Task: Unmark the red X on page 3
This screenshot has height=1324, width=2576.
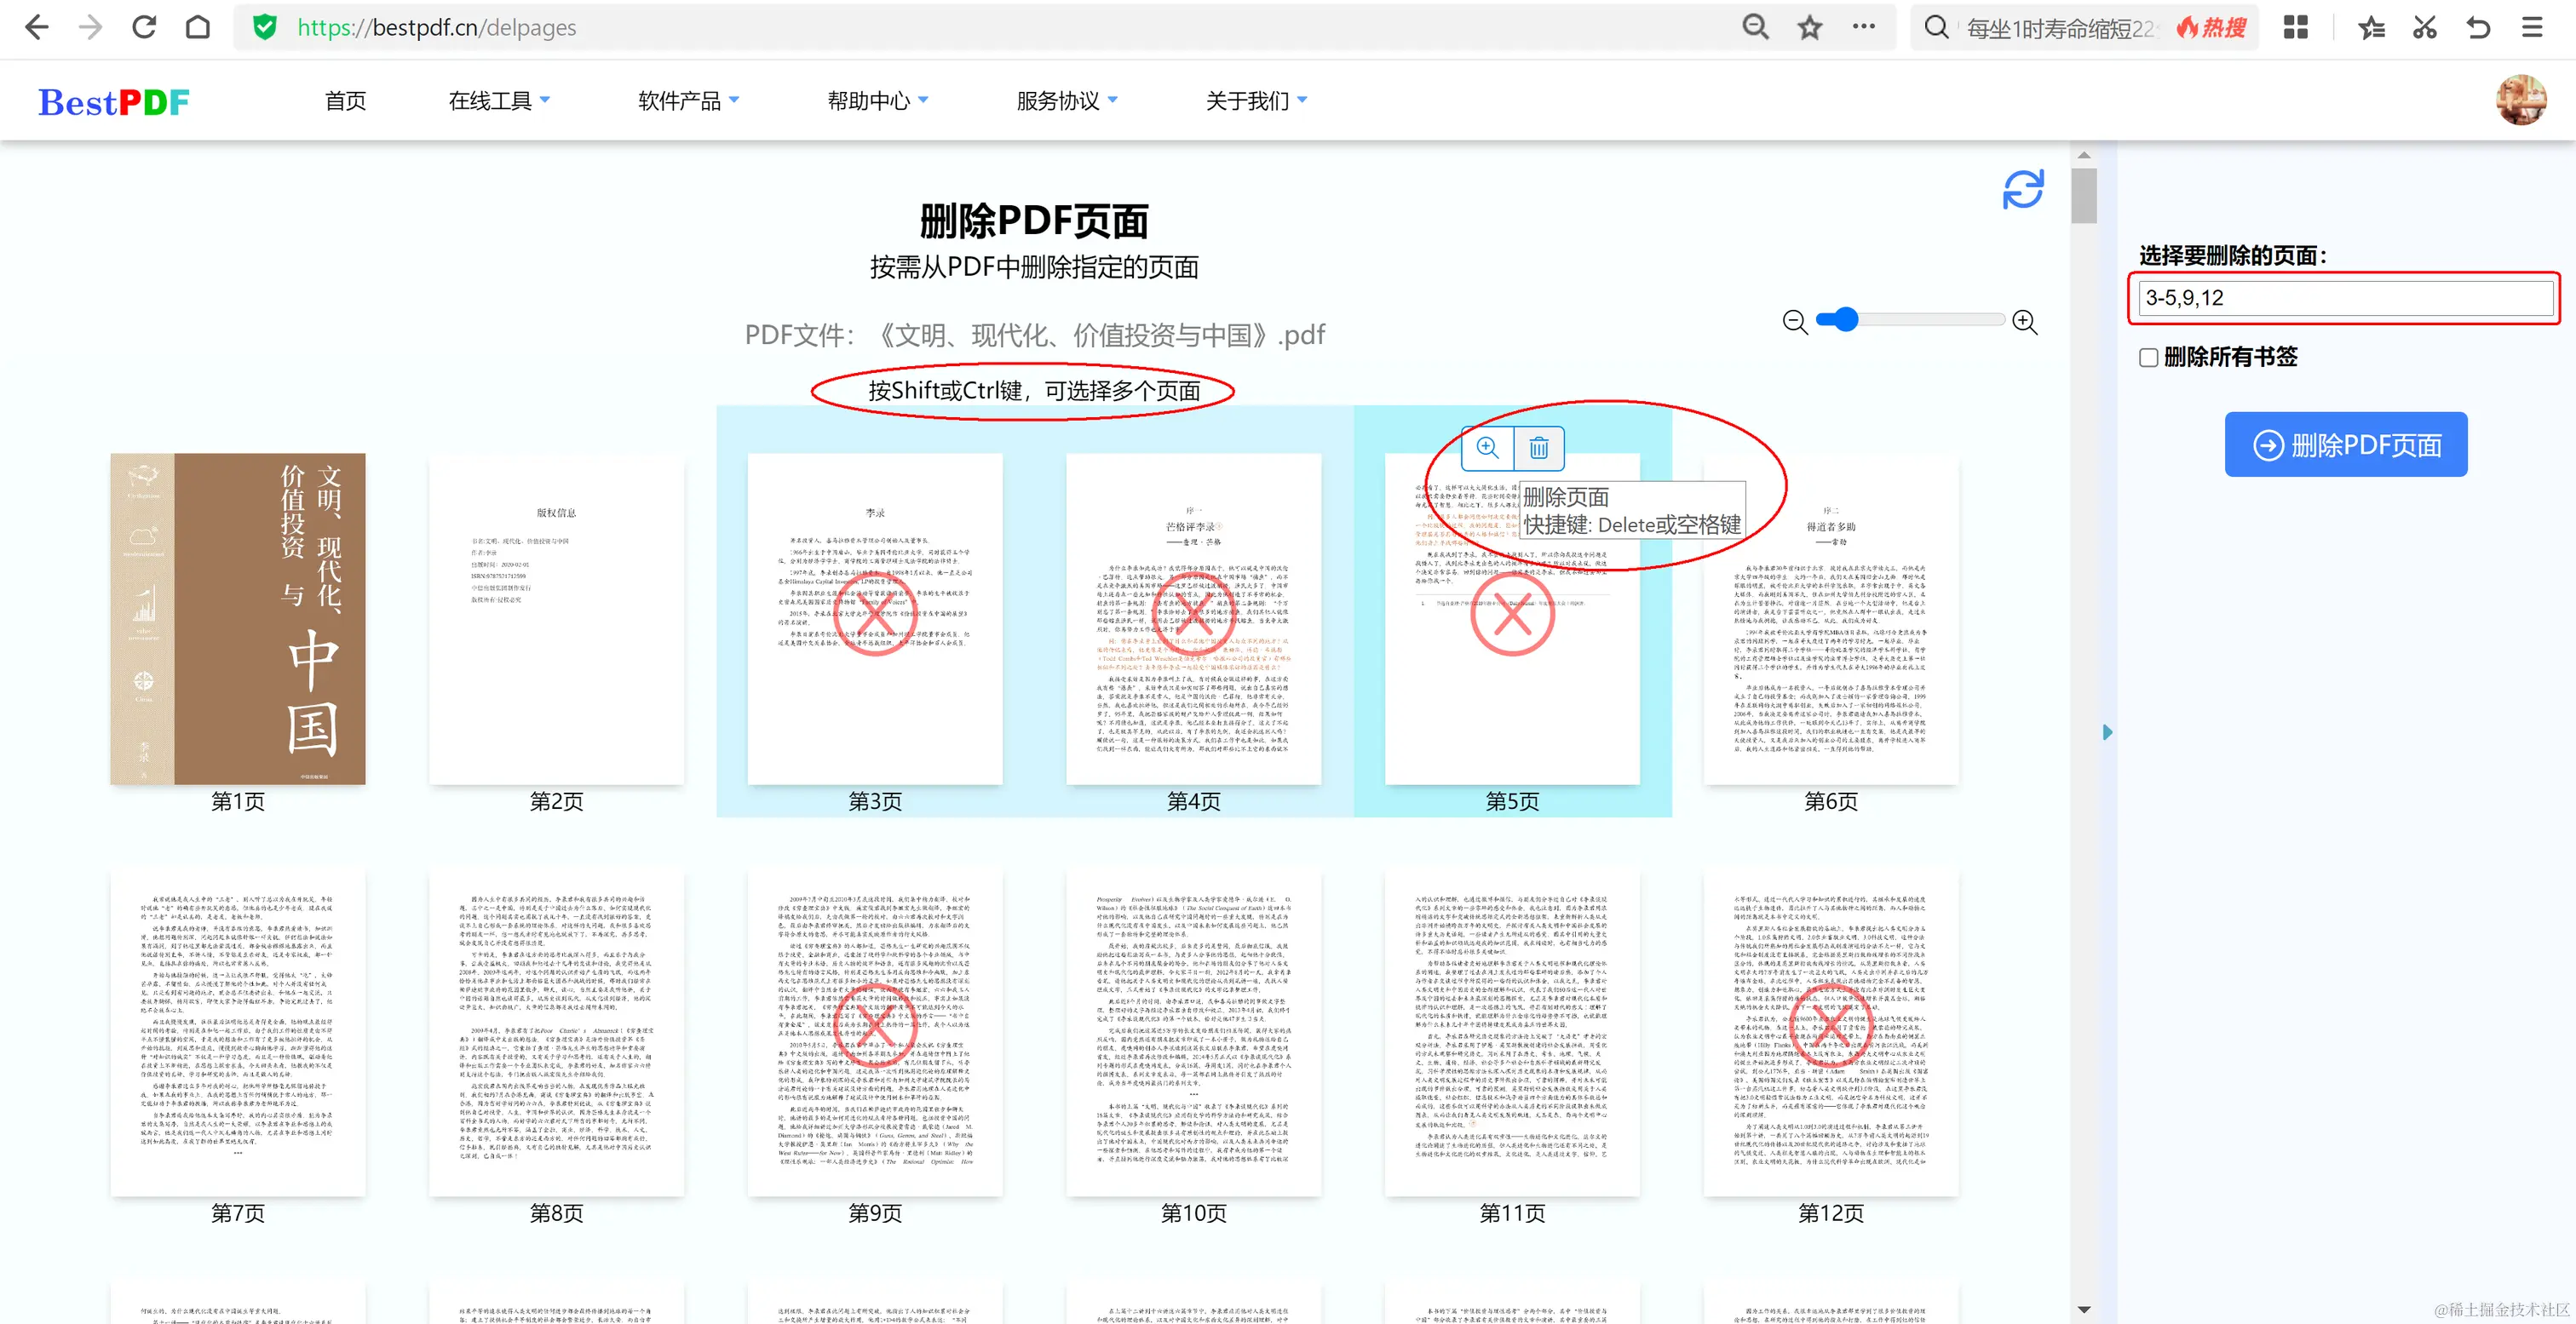Action: click(x=875, y=612)
